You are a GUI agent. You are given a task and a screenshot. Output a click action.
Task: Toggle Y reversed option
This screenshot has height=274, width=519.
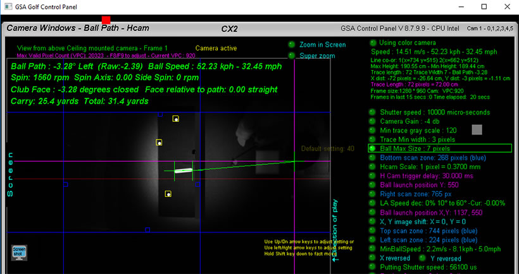point(423,258)
